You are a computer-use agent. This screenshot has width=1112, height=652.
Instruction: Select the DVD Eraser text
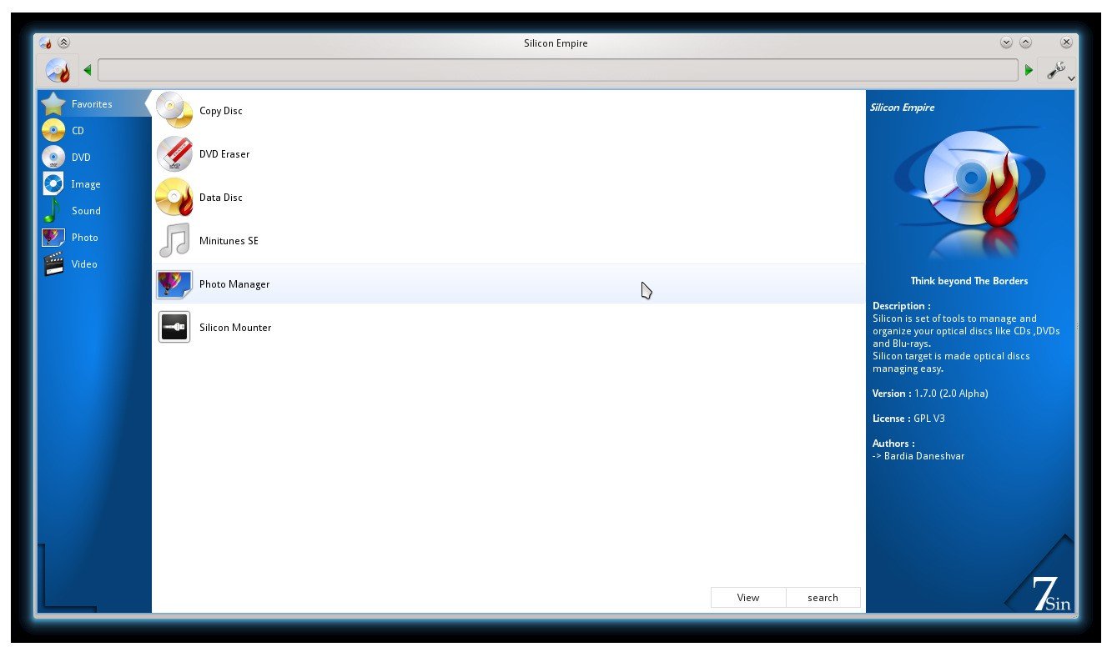pyautogui.click(x=224, y=154)
